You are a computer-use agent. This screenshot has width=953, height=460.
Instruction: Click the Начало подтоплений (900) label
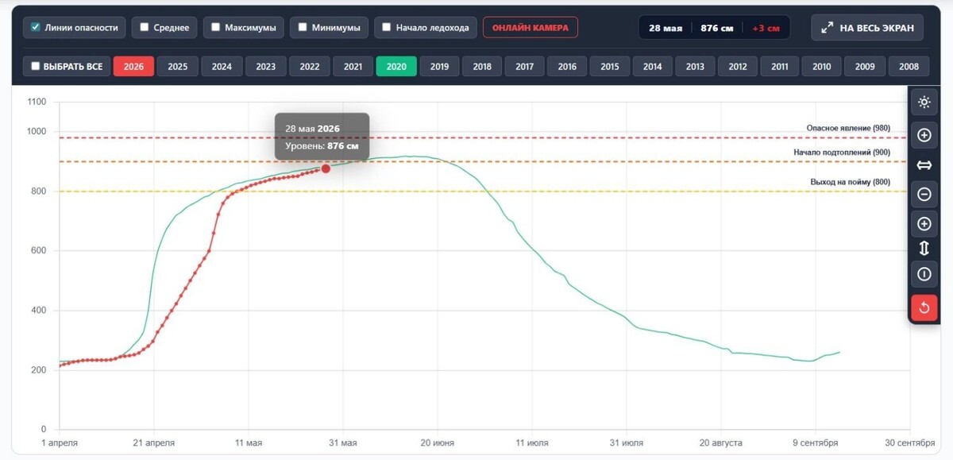pyautogui.click(x=842, y=152)
